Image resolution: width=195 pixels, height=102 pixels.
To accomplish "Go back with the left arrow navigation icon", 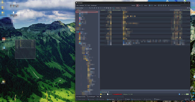I will click(x=101, y=8).
